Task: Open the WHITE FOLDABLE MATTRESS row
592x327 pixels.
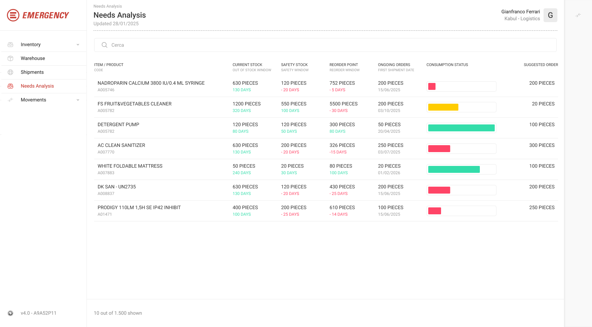Action: point(326,169)
